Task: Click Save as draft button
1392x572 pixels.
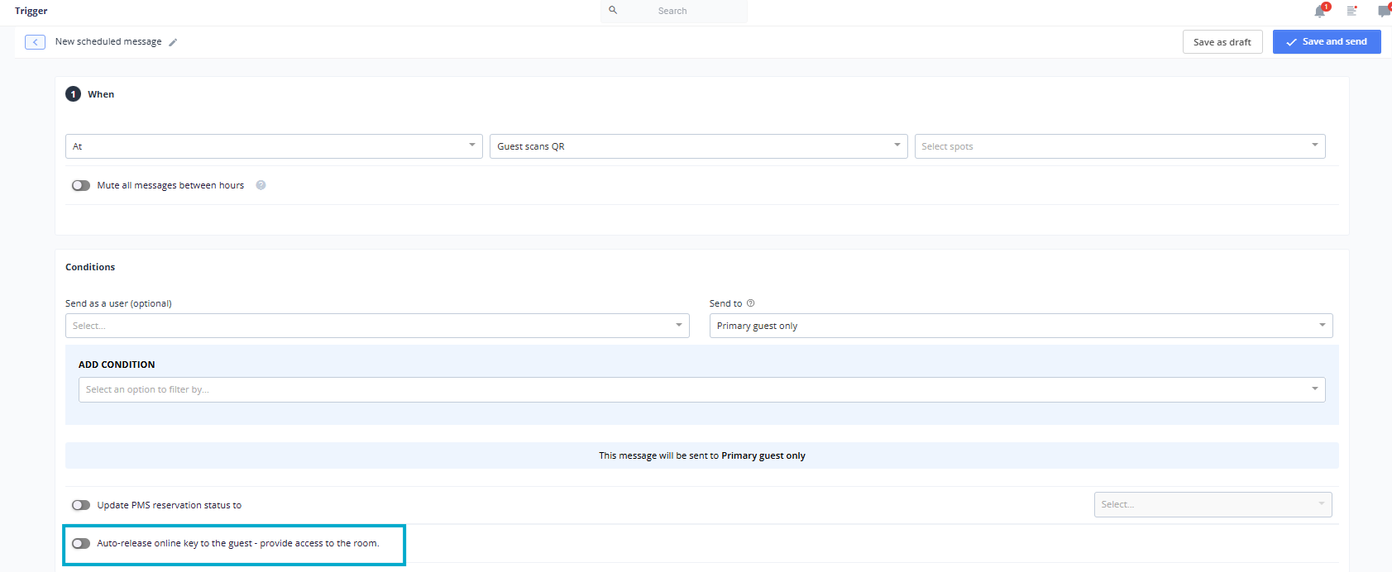Action: pyautogui.click(x=1222, y=42)
